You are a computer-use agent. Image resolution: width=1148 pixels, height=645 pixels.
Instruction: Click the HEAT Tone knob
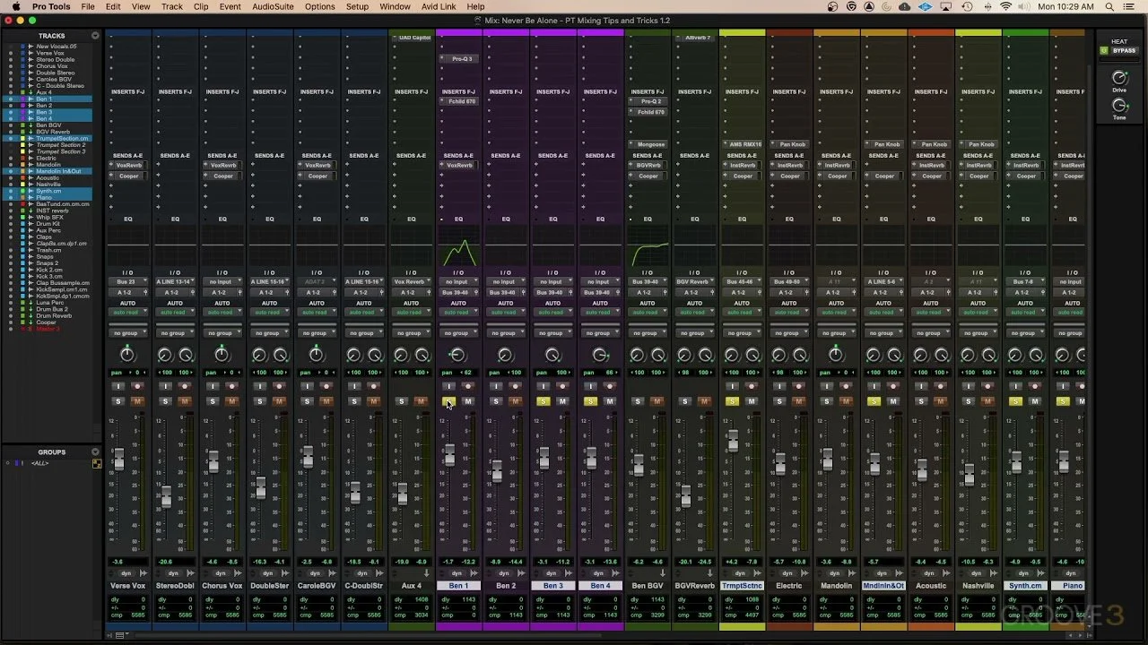(1119, 107)
